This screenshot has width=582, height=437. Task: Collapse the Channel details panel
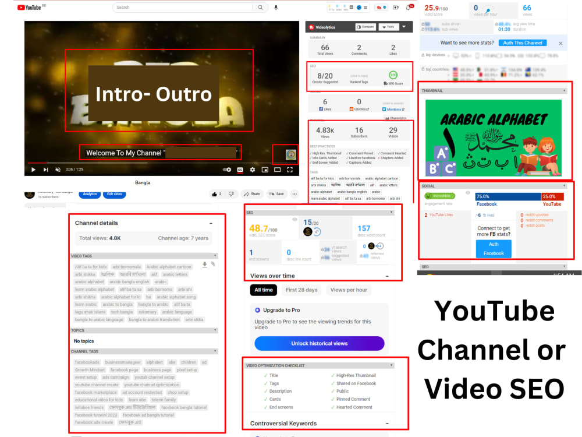[211, 223]
